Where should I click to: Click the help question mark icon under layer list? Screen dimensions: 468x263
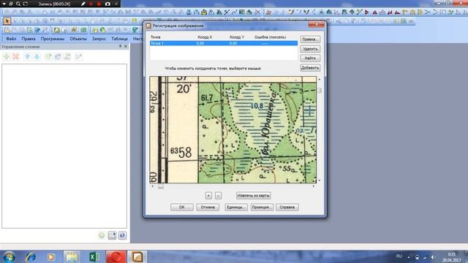[x=122, y=235]
